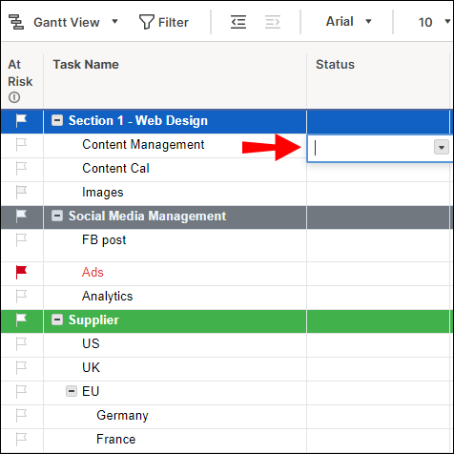Viewport: 454px width, 454px height.
Task: Click the outdent icon in toolbar
Action: (x=238, y=22)
